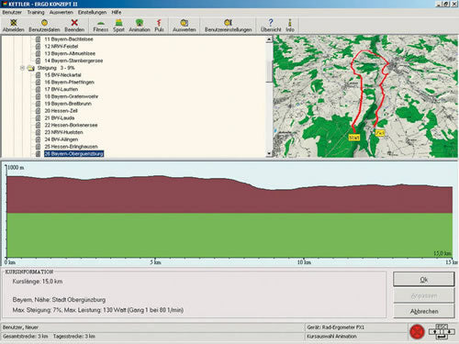Select course 17 BW-Lauffen
Screen dimensions: 459x344
coord(62,89)
